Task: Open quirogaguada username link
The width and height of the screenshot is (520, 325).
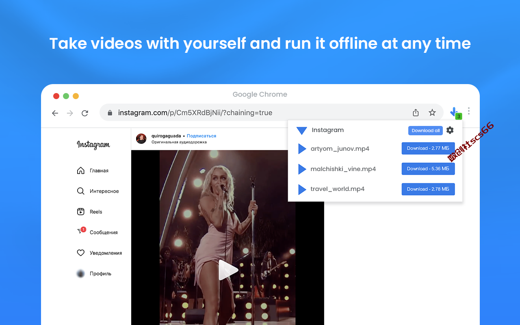Action: [166, 136]
